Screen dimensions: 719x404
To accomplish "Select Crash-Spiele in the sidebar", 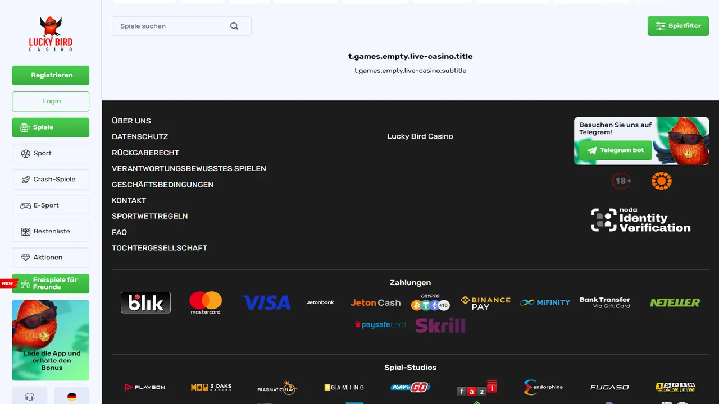I will click(x=51, y=180).
